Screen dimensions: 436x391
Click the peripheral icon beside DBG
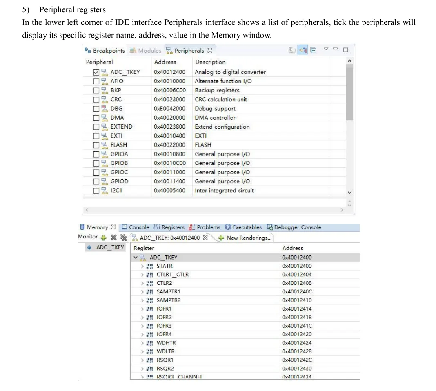pyautogui.click(x=105, y=109)
